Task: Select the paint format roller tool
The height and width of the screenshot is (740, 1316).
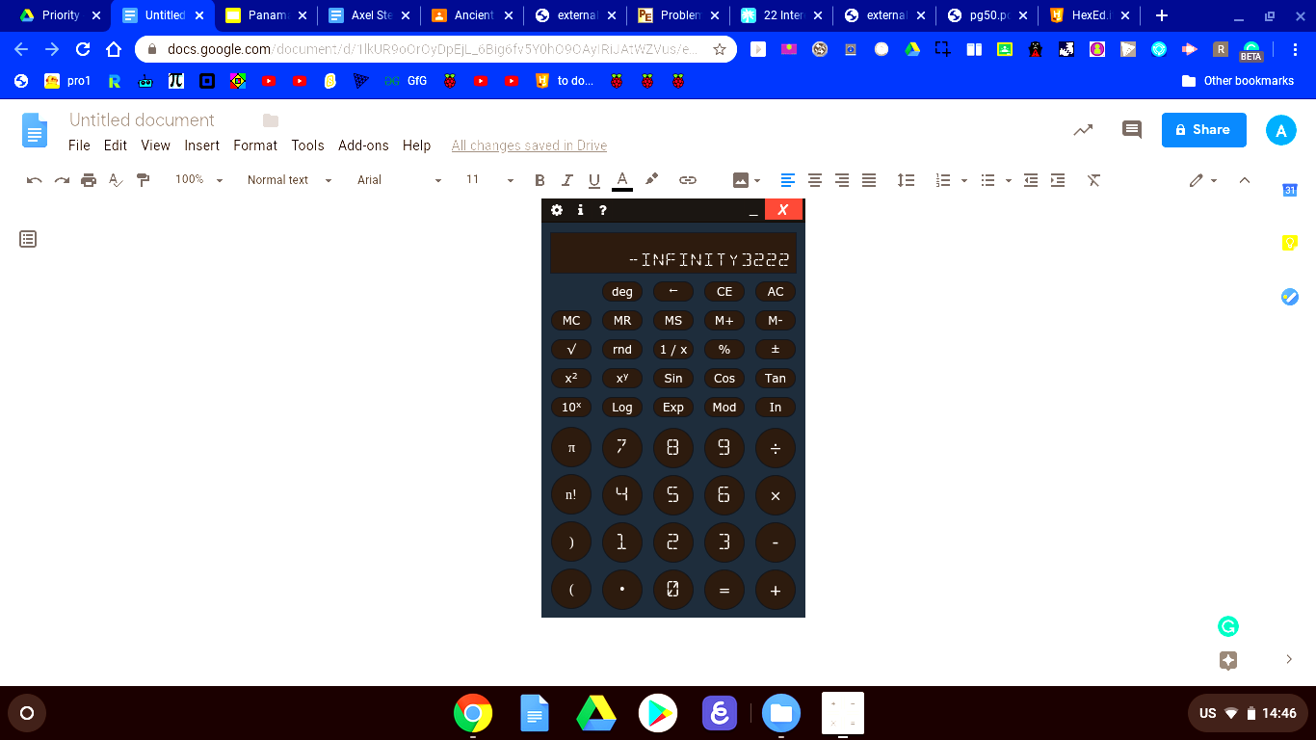Action: [144, 180]
